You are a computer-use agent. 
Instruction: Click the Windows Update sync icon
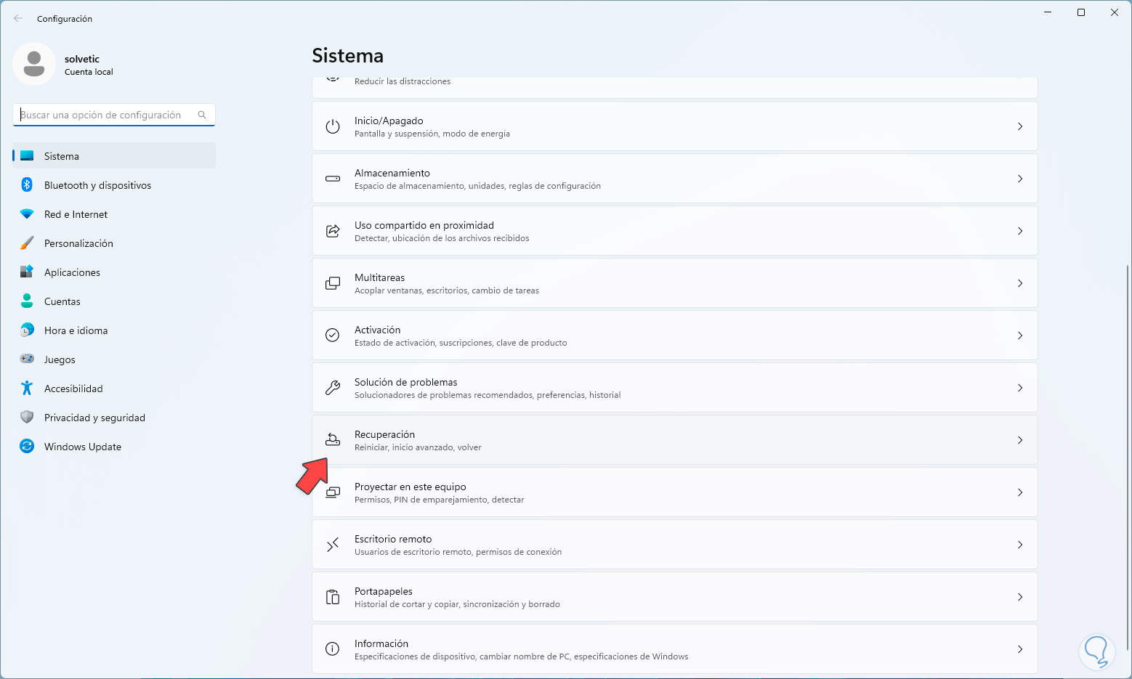27,447
